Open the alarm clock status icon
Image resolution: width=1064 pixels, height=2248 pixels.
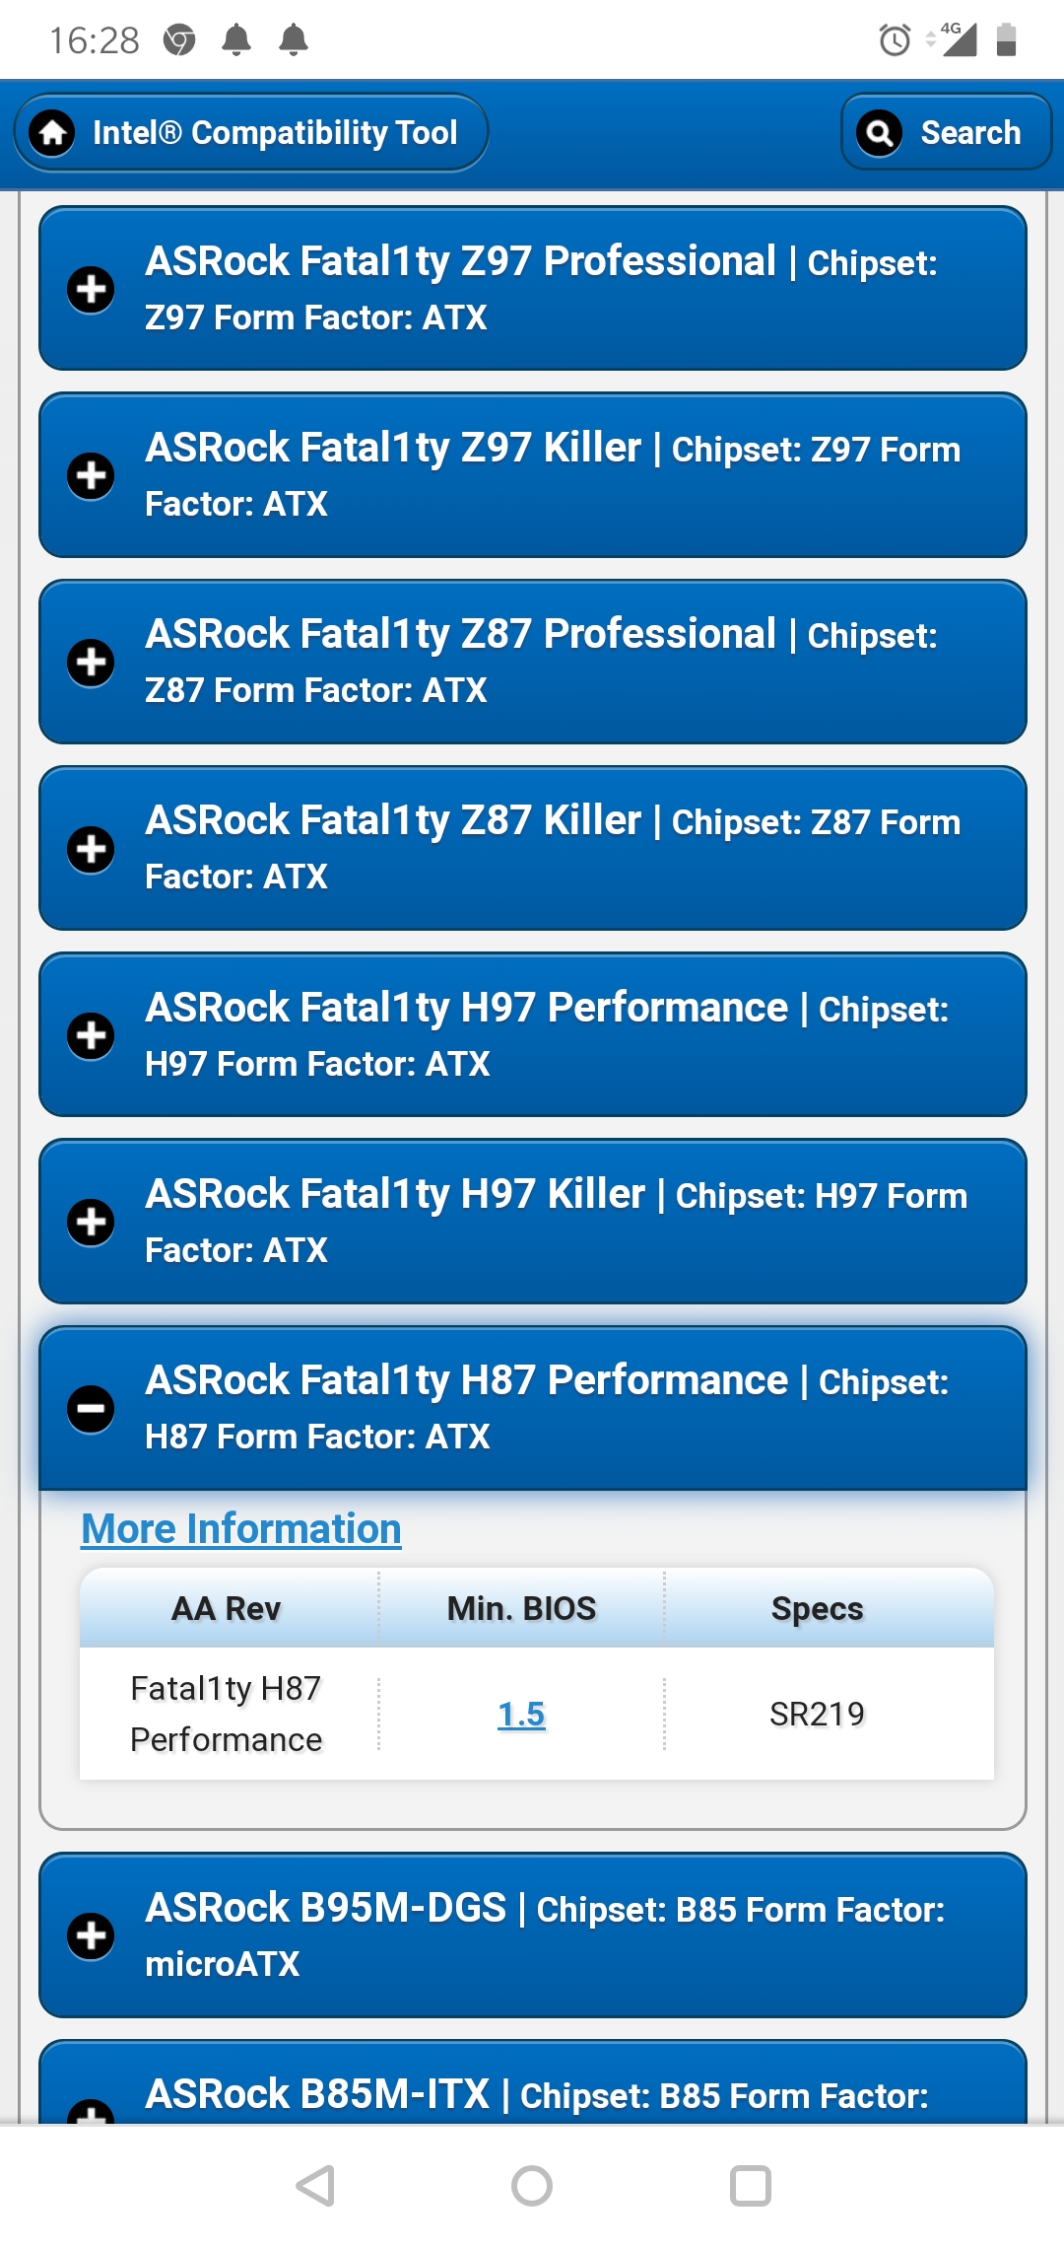[895, 40]
